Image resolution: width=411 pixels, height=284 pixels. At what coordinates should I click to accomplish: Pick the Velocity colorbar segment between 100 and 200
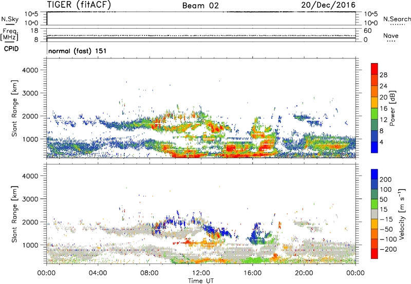(x=375, y=185)
